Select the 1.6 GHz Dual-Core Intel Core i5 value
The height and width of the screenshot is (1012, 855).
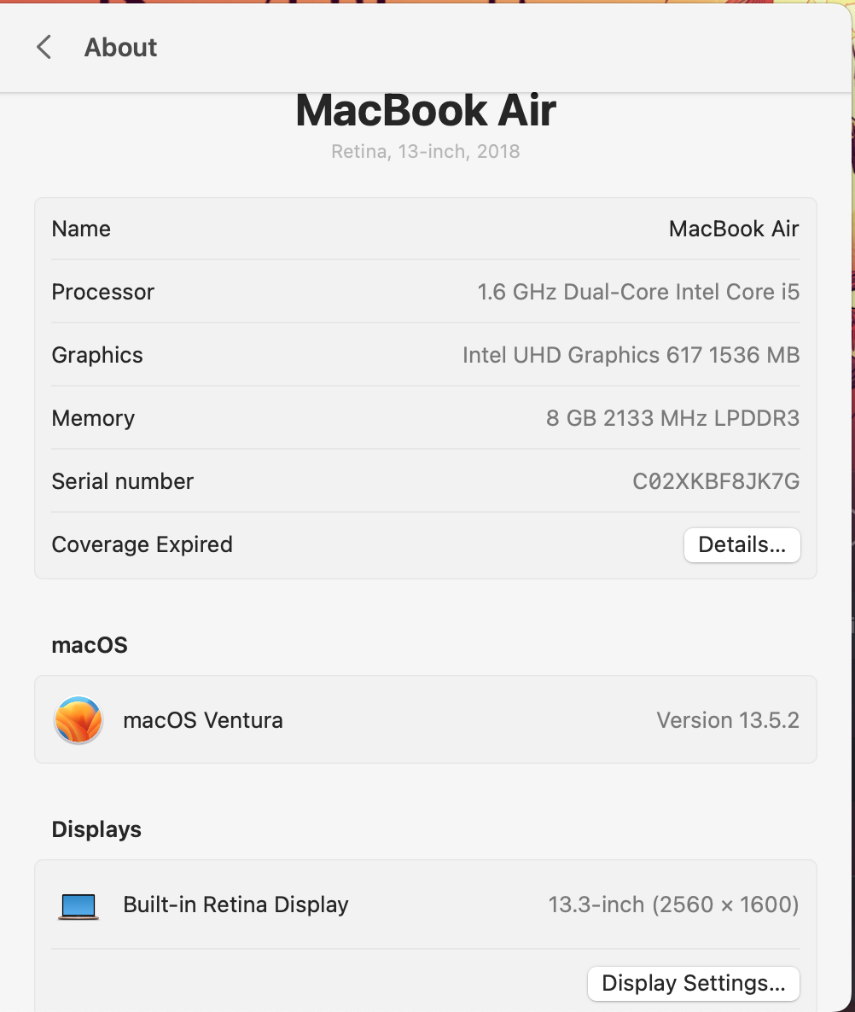[638, 292]
